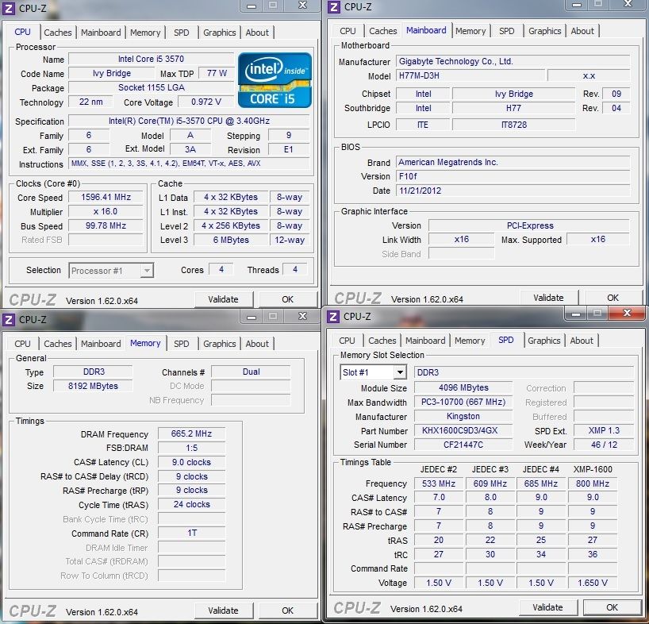Open Memory tab in the CPU window
The height and width of the screenshot is (624, 649).
pos(145,33)
